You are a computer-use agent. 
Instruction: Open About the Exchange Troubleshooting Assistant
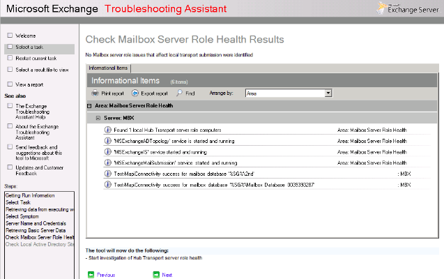click(x=37, y=132)
